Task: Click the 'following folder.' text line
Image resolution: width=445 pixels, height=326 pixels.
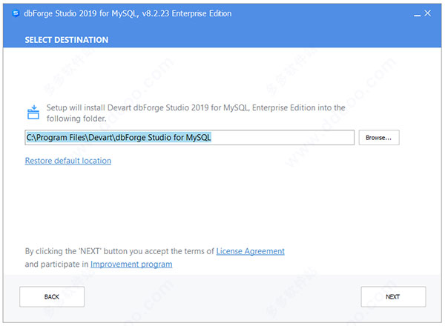Action: click(76, 119)
